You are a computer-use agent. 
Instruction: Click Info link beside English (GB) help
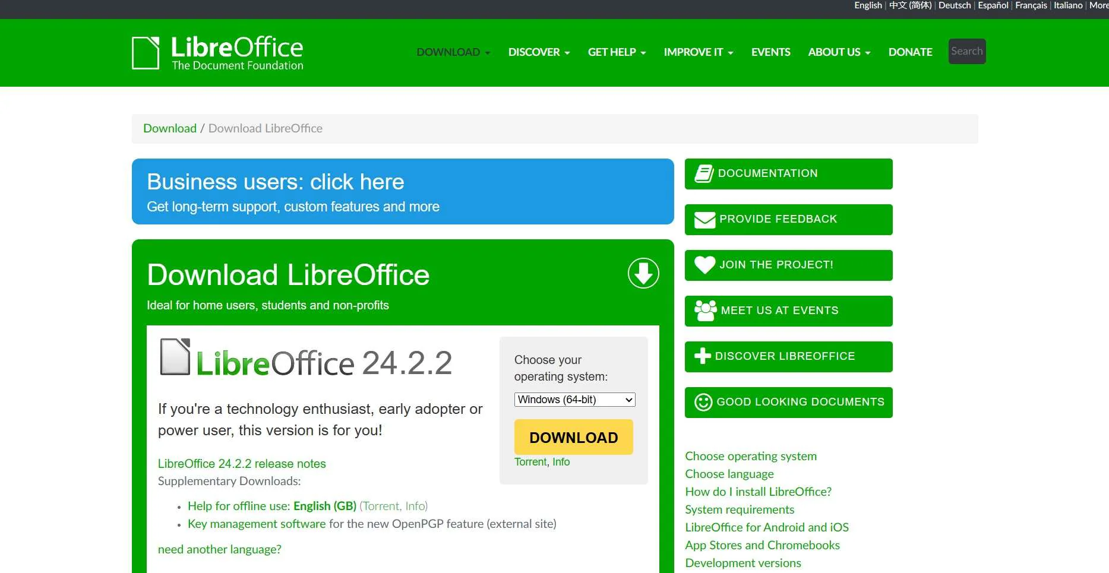[x=415, y=506]
